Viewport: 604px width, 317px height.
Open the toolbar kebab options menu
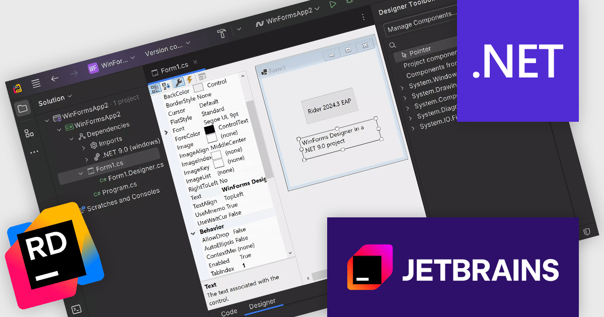tap(363, 17)
